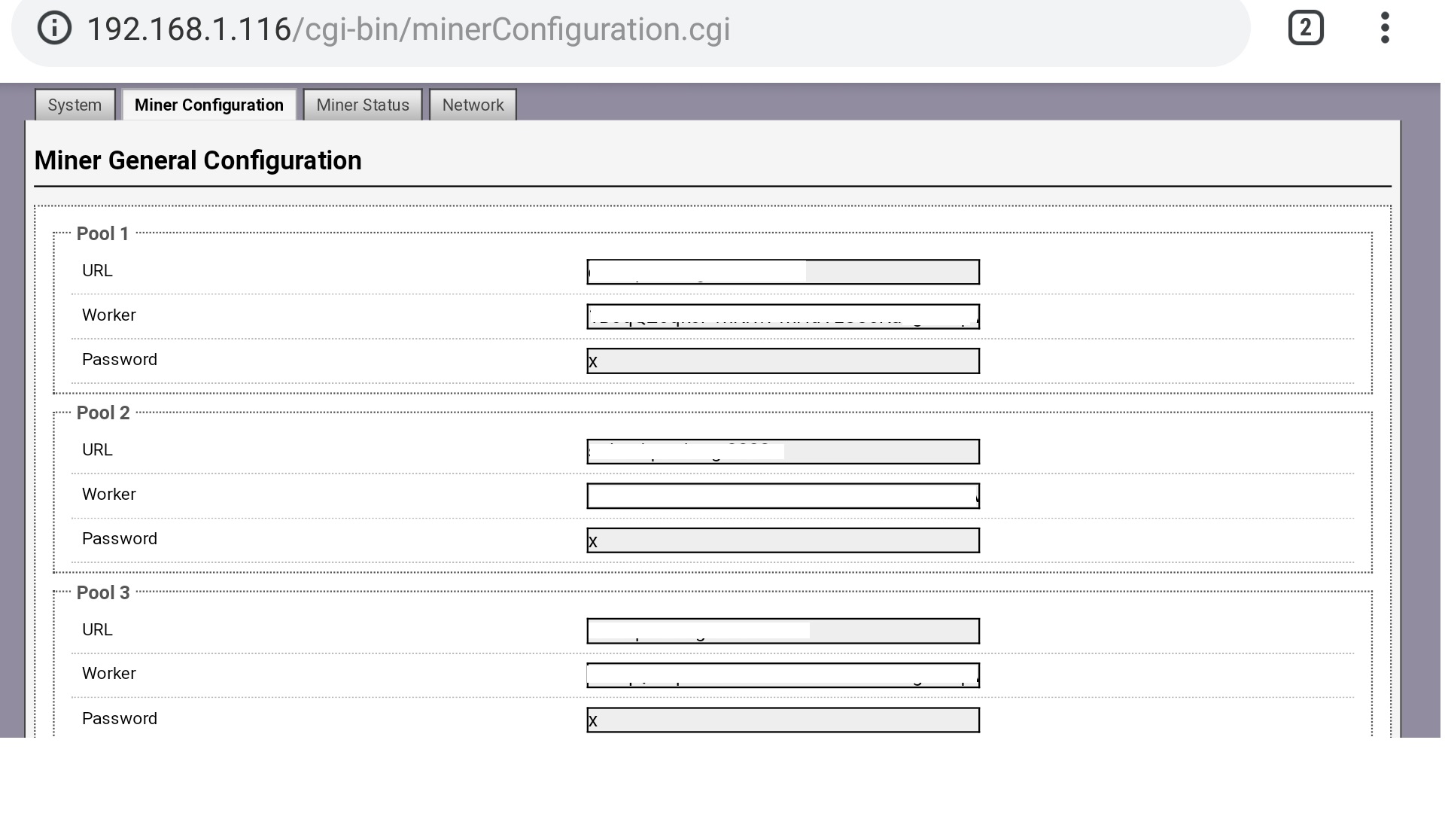Focus the Pool 3 URL field
Viewport: 1445px width, 813px height.
783,631
